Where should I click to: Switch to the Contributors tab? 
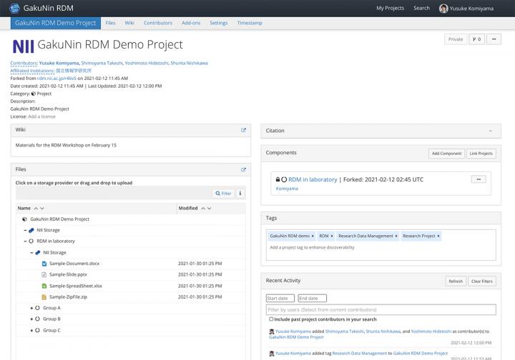point(158,23)
